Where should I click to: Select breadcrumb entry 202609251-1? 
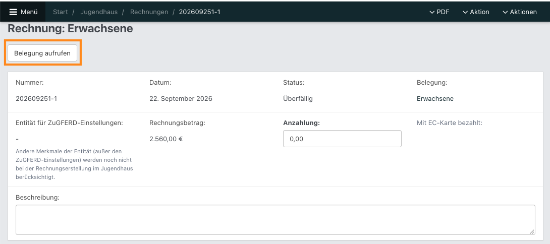coord(200,12)
